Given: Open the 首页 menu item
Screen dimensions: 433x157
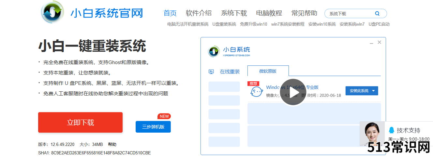Looking at the screenshot, I should [170, 13].
